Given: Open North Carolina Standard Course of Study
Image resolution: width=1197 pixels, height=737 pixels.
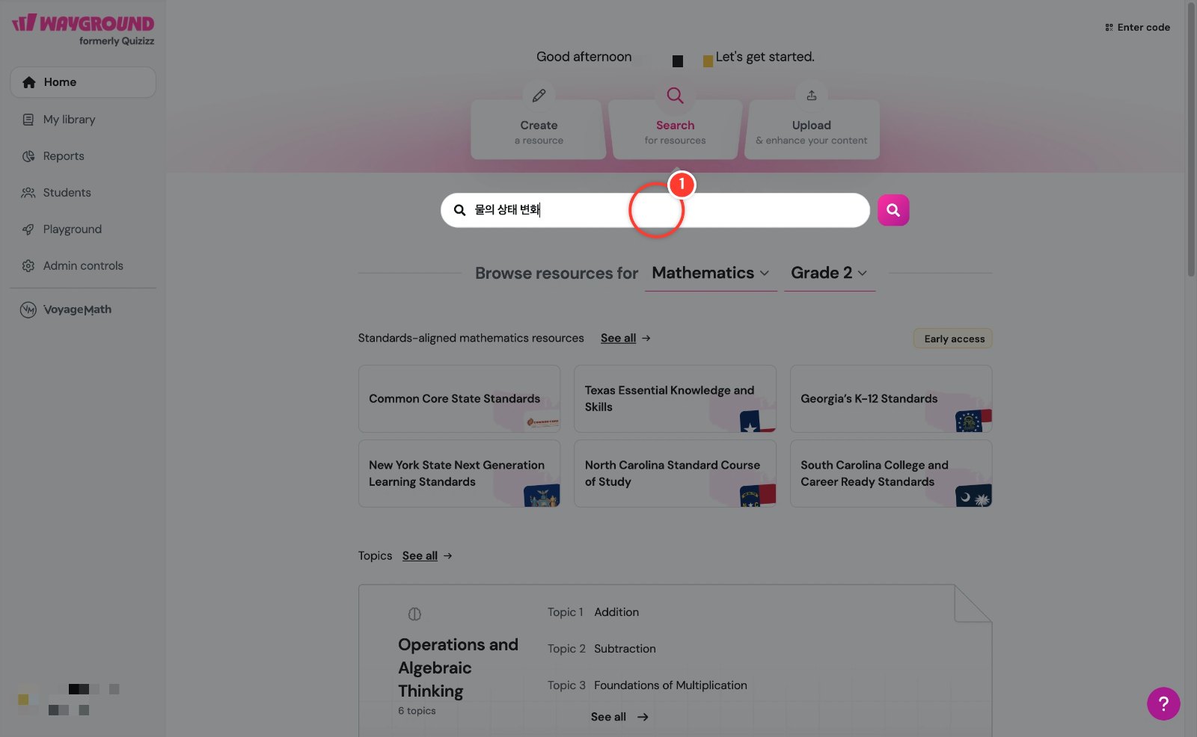Looking at the screenshot, I should point(675,474).
